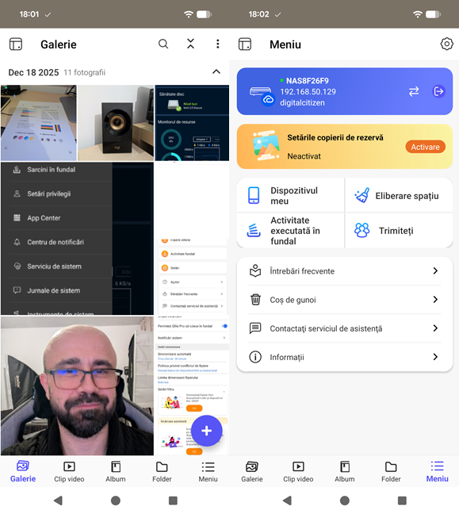
Task: Select Meniu tab in left screen bottom bar
Action: tap(208, 471)
